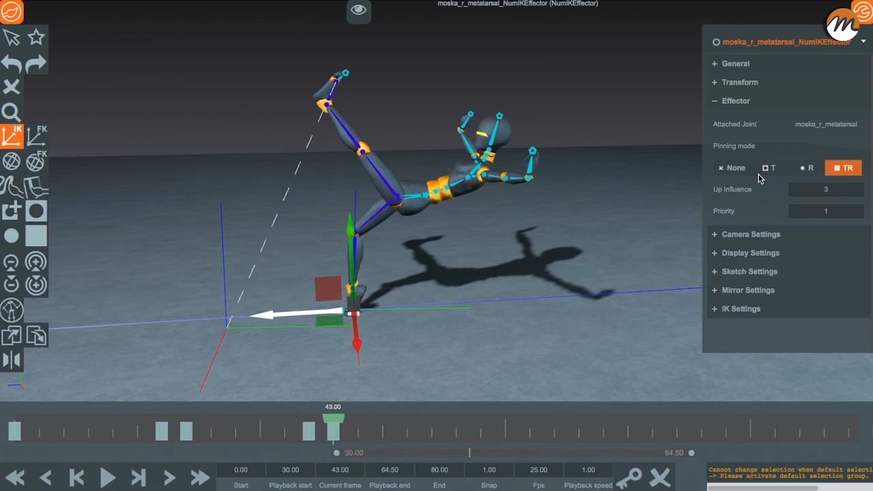Click the moska_r_metatarsal attached joint value
873x491 pixels.
tap(826, 124)
